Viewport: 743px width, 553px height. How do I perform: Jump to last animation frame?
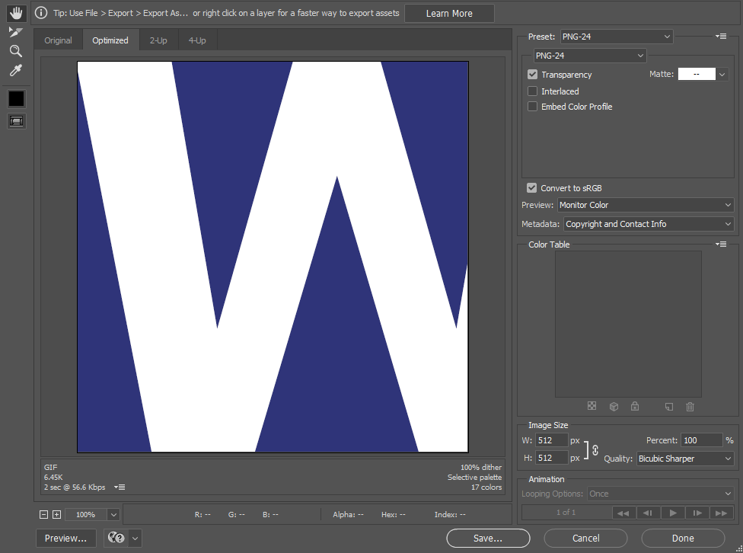tap(722, 513)
